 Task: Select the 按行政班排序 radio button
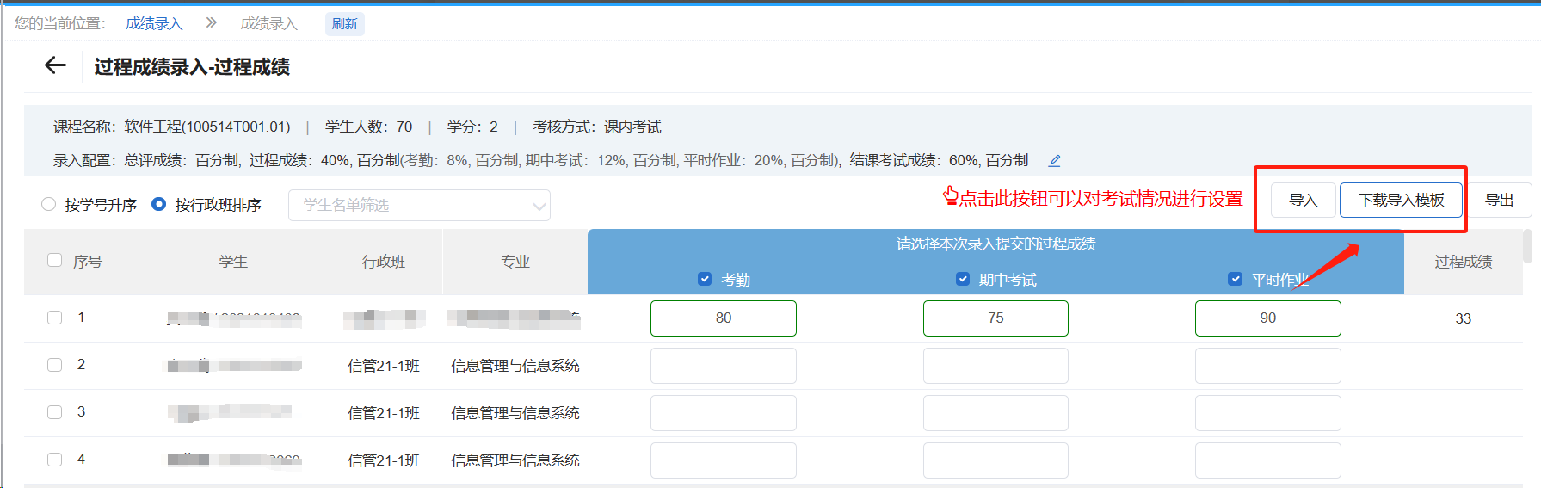[x=158, y=205]
